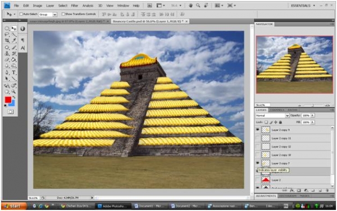Select the Eyedropper tool

[x=14, y=40]
